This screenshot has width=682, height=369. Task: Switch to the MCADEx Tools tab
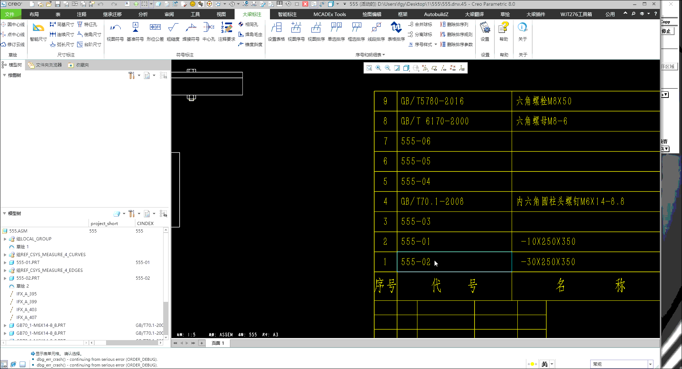[330, 14]
